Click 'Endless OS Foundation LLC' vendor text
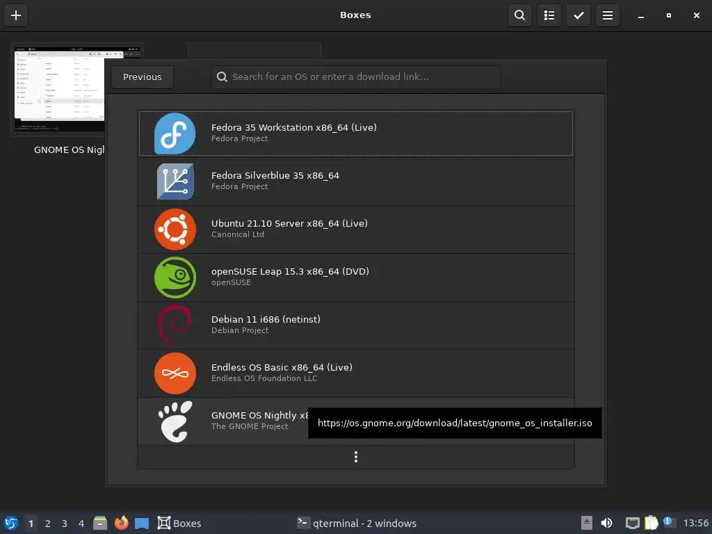 [264, 378]
